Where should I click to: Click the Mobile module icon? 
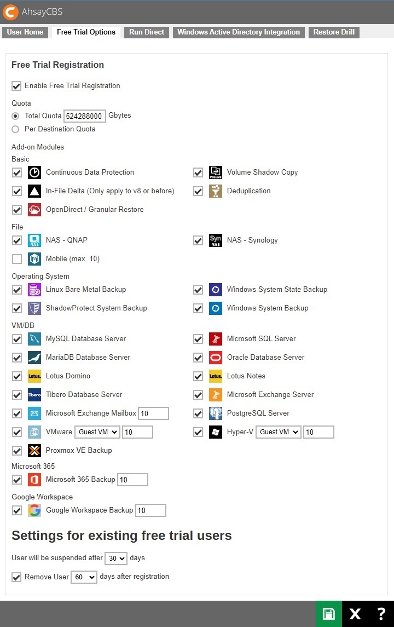[x=34, y=259]
